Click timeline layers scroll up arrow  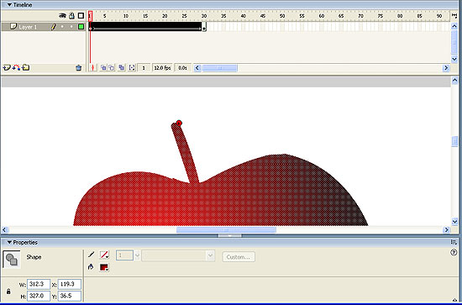pyautogui.click(x=454, y=26)
